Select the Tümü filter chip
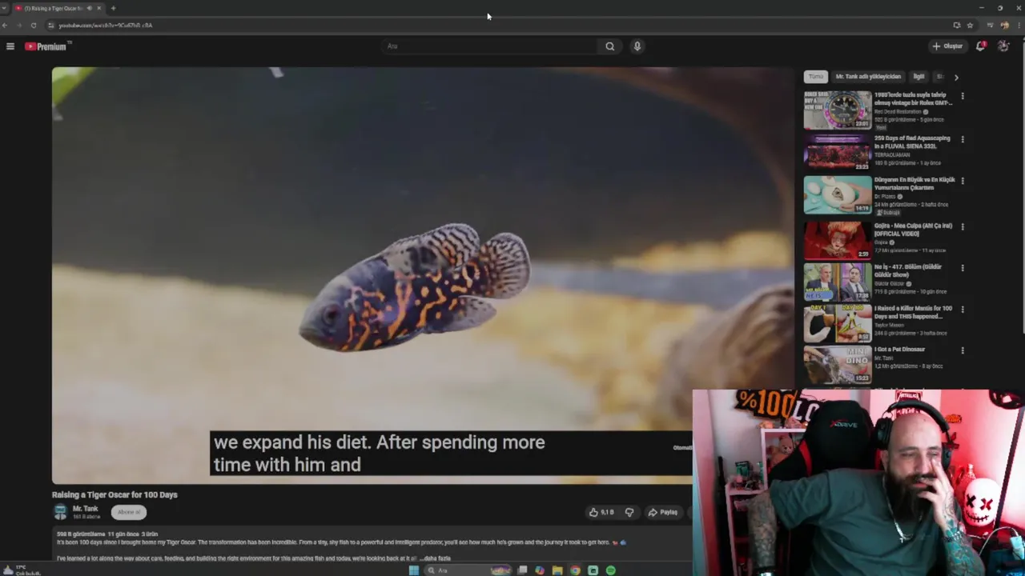This screenshot has width=1025, height=576. tap(815, 77)
